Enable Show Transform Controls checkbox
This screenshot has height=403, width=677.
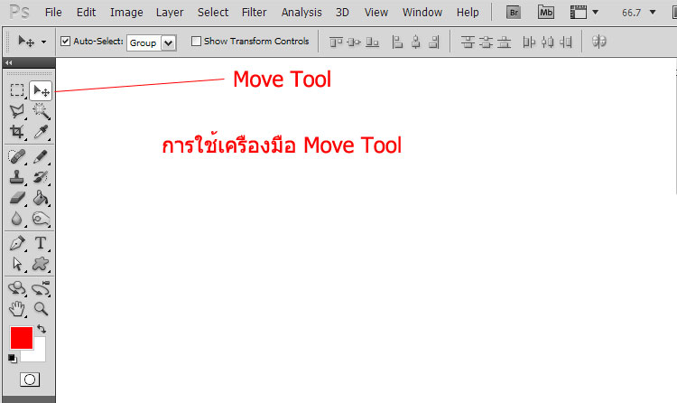pyautogui.click(x=197, y=42)
